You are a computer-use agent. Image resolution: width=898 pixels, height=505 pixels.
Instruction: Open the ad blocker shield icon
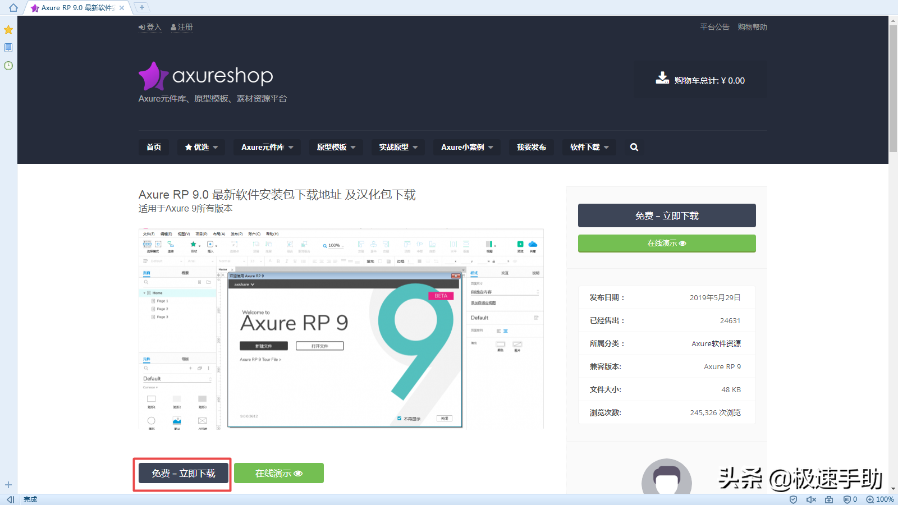tap(850, 499)
